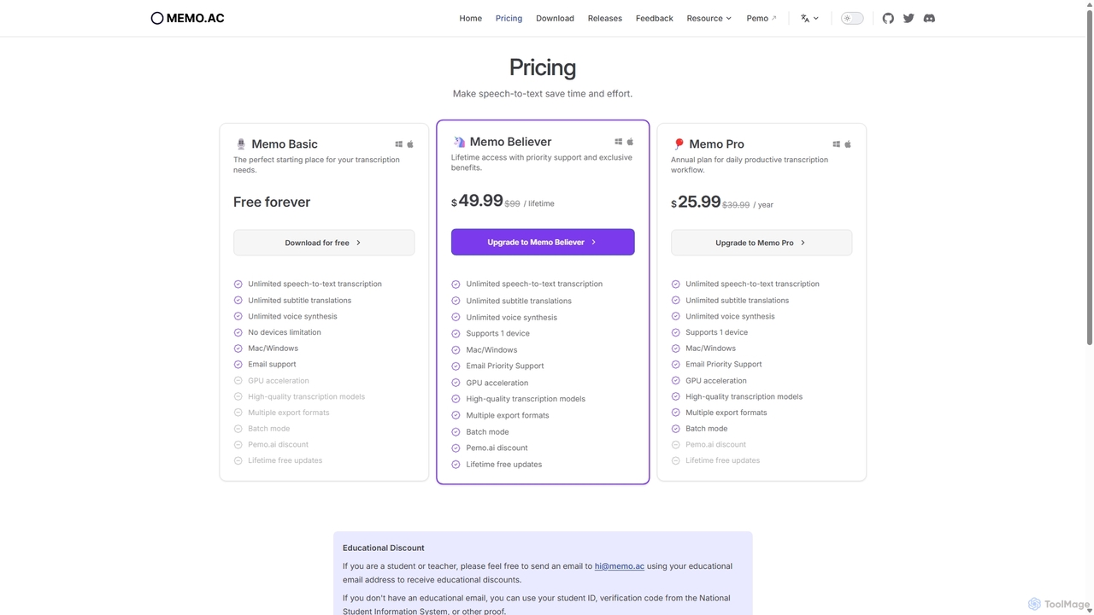
Task: Click check icon beside Basic No devices limitation
Action: click(x=238, y=332)
